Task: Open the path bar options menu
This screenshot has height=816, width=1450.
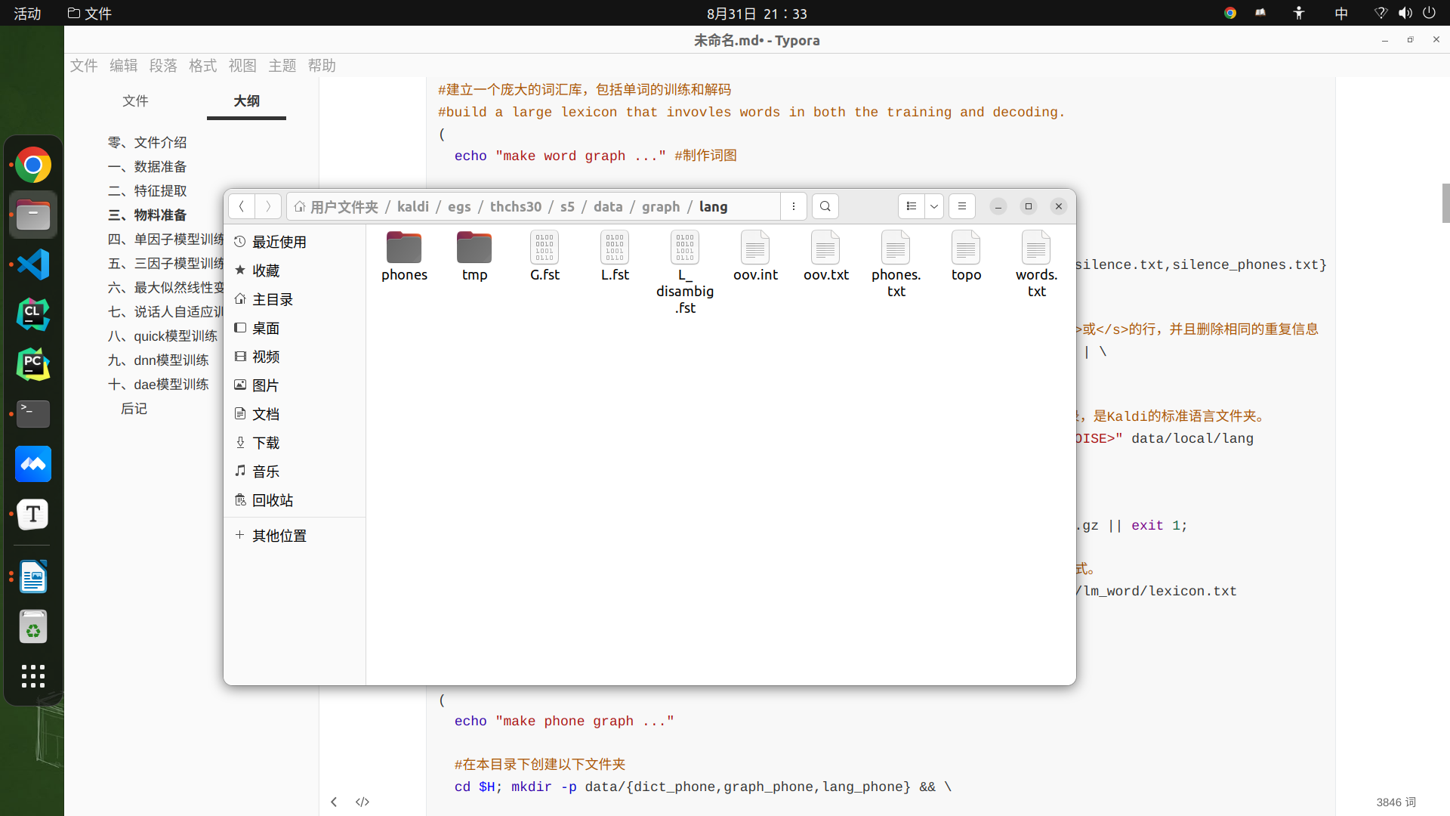Action: click(x=794, y=206)
